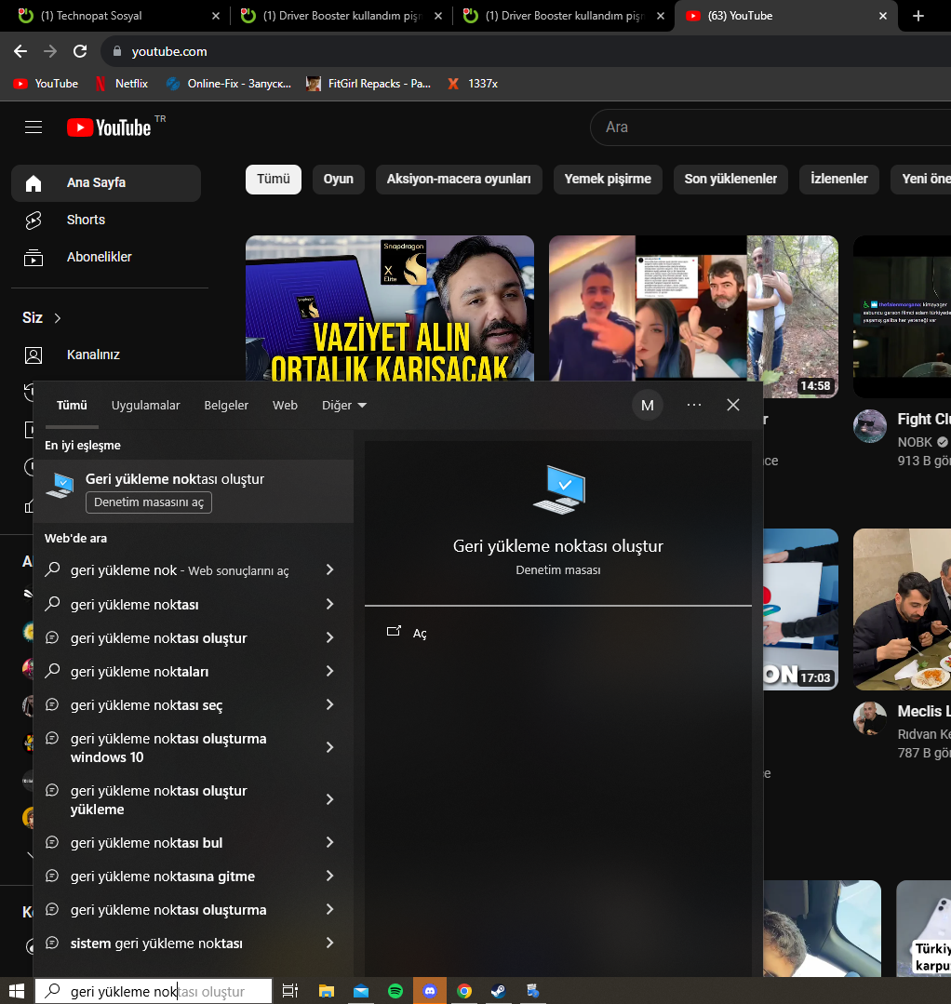Screen dimensions: 951x1004
Task: Close the Windows search panel
Action: (x=733, y=406)
